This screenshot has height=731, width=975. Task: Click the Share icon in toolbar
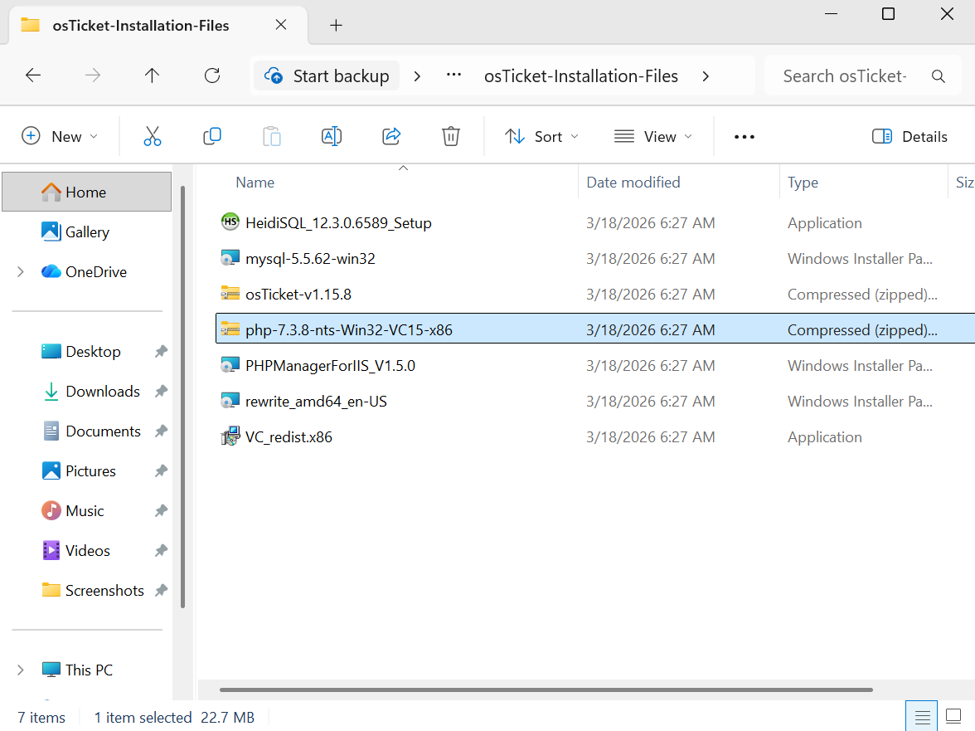click(x=391, y=136)
